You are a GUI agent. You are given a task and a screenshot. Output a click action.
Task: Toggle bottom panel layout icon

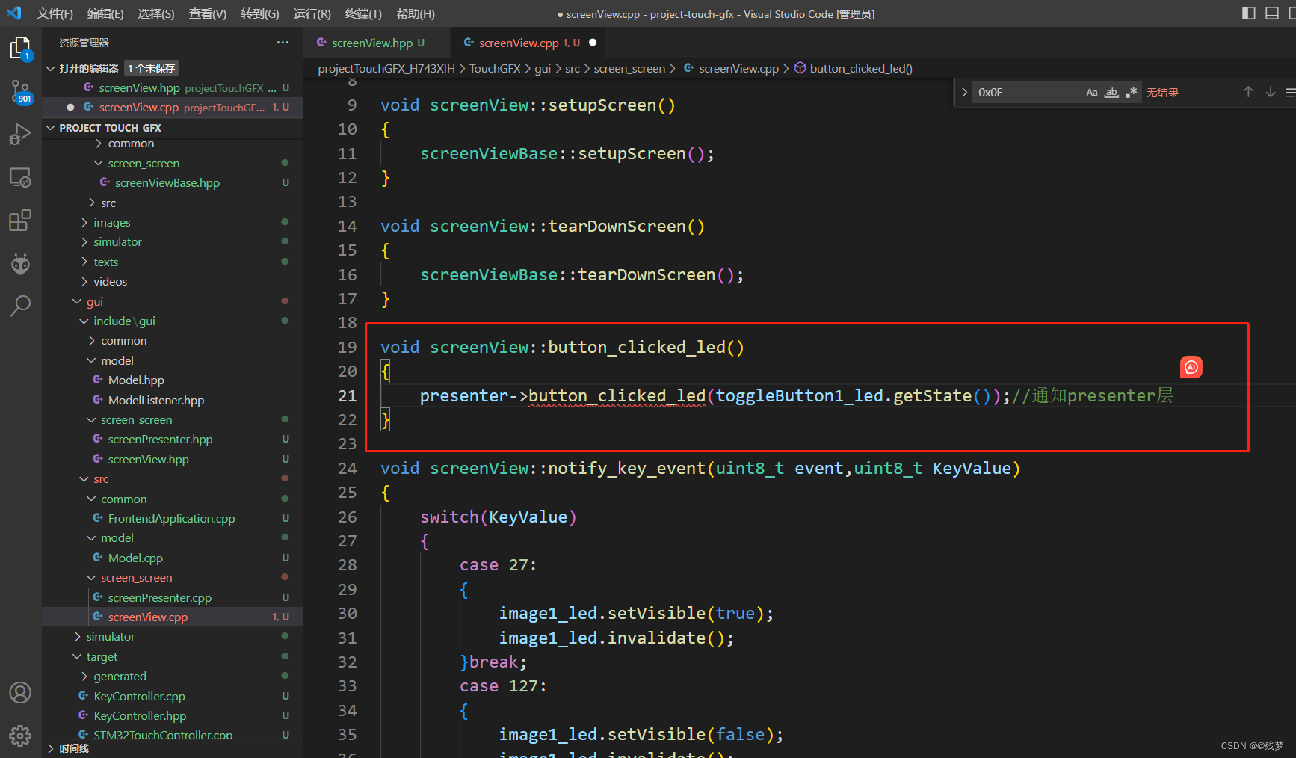pyautogui.click(x=1271, y=13)
